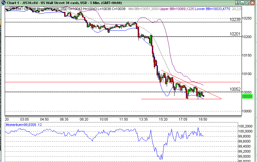Click the 99,2000 momentum axis value
Screen dimensions: 257x162
(245, 151)
